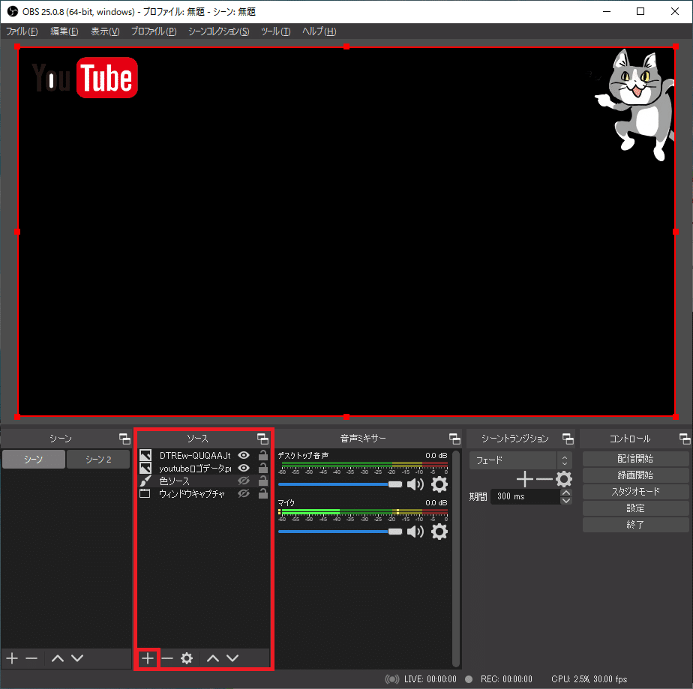693x689 pixels.
Task: Select the cat image in preview
Action: [634, 105]
